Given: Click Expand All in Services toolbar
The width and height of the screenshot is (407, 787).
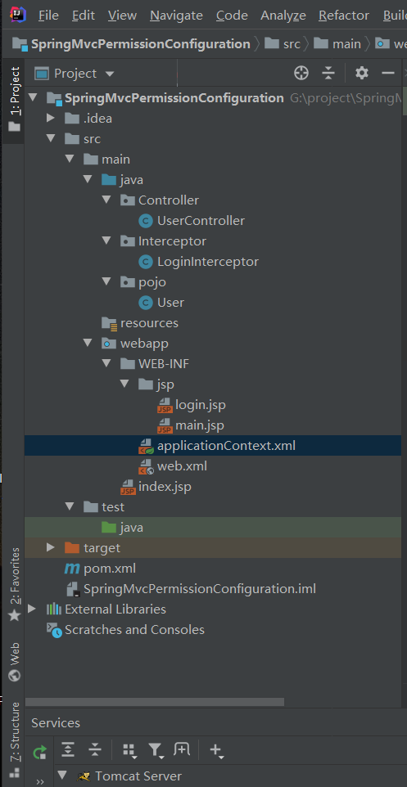Looking at the screenshot, I should [x=68, y=750].
